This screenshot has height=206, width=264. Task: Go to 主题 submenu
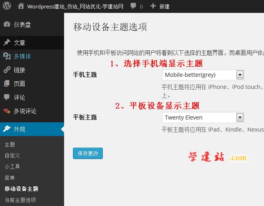point(10,144)
